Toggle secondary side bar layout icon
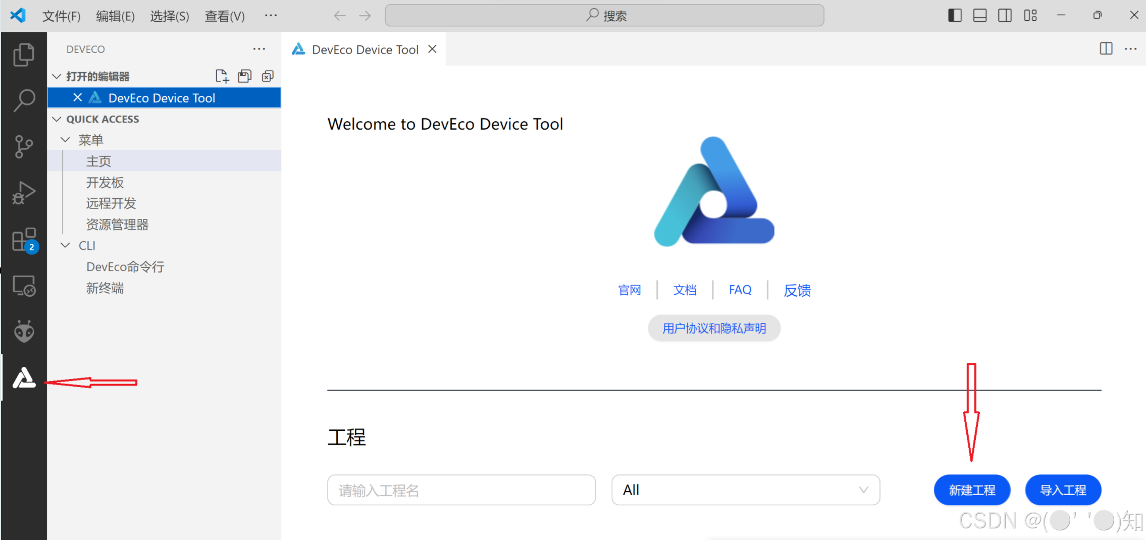Viewport: 1146px width, 540px height. (1005, 16)
